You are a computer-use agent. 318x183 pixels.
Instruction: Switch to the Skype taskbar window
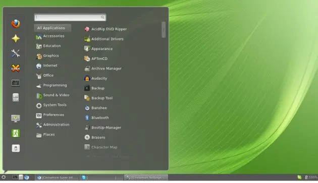(101, 177)
